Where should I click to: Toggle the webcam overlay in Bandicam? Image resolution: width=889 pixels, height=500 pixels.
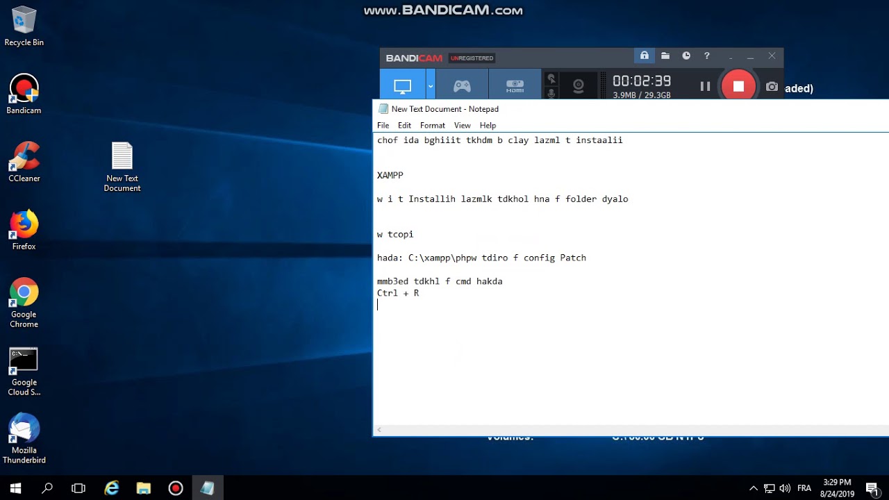[578, 86]
